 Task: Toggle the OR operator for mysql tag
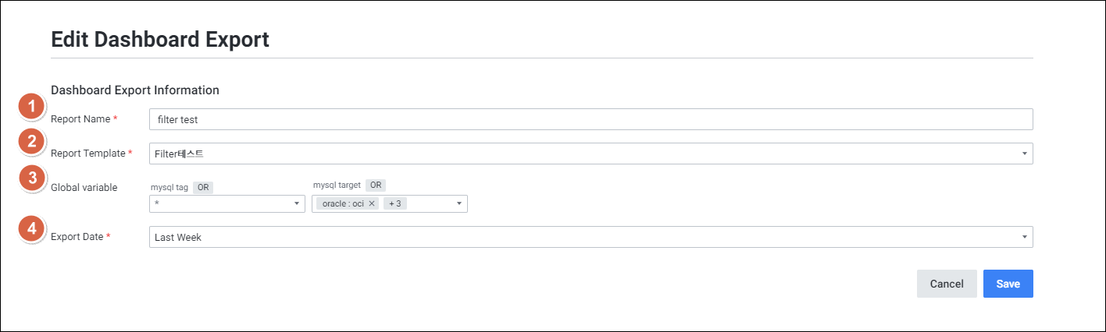point(203,188)
